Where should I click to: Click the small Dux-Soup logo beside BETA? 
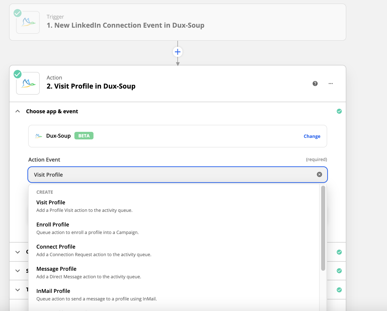coord(39,136)
